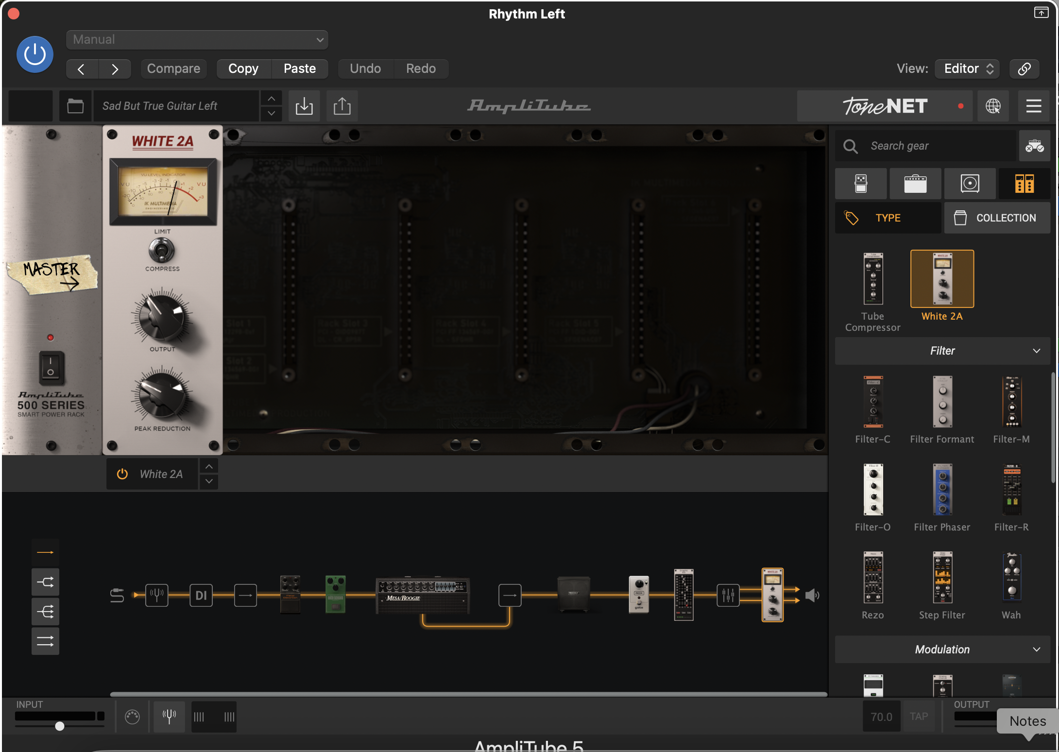The height and width of the screenshot is (752, 1059).
Task: Click the save preset download icon
Action: point(304,106)
